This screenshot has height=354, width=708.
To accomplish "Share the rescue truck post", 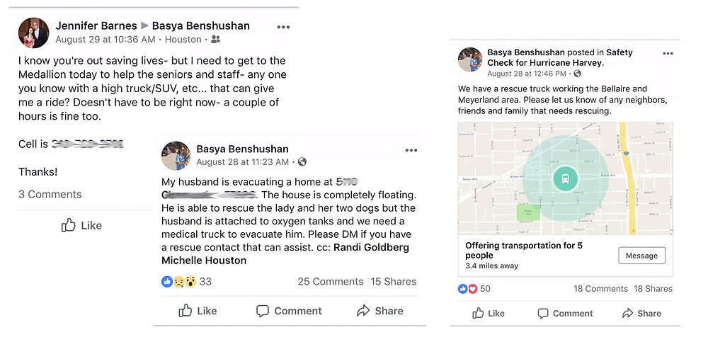I will [x=641, y=313].
